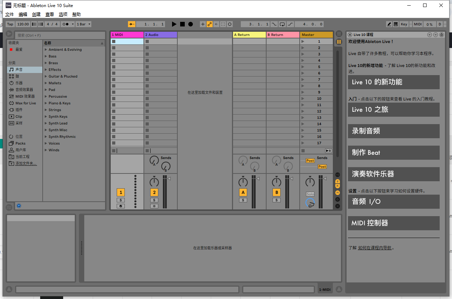
Task: Solo the A Return track
Action: click(x=243, y=200)
